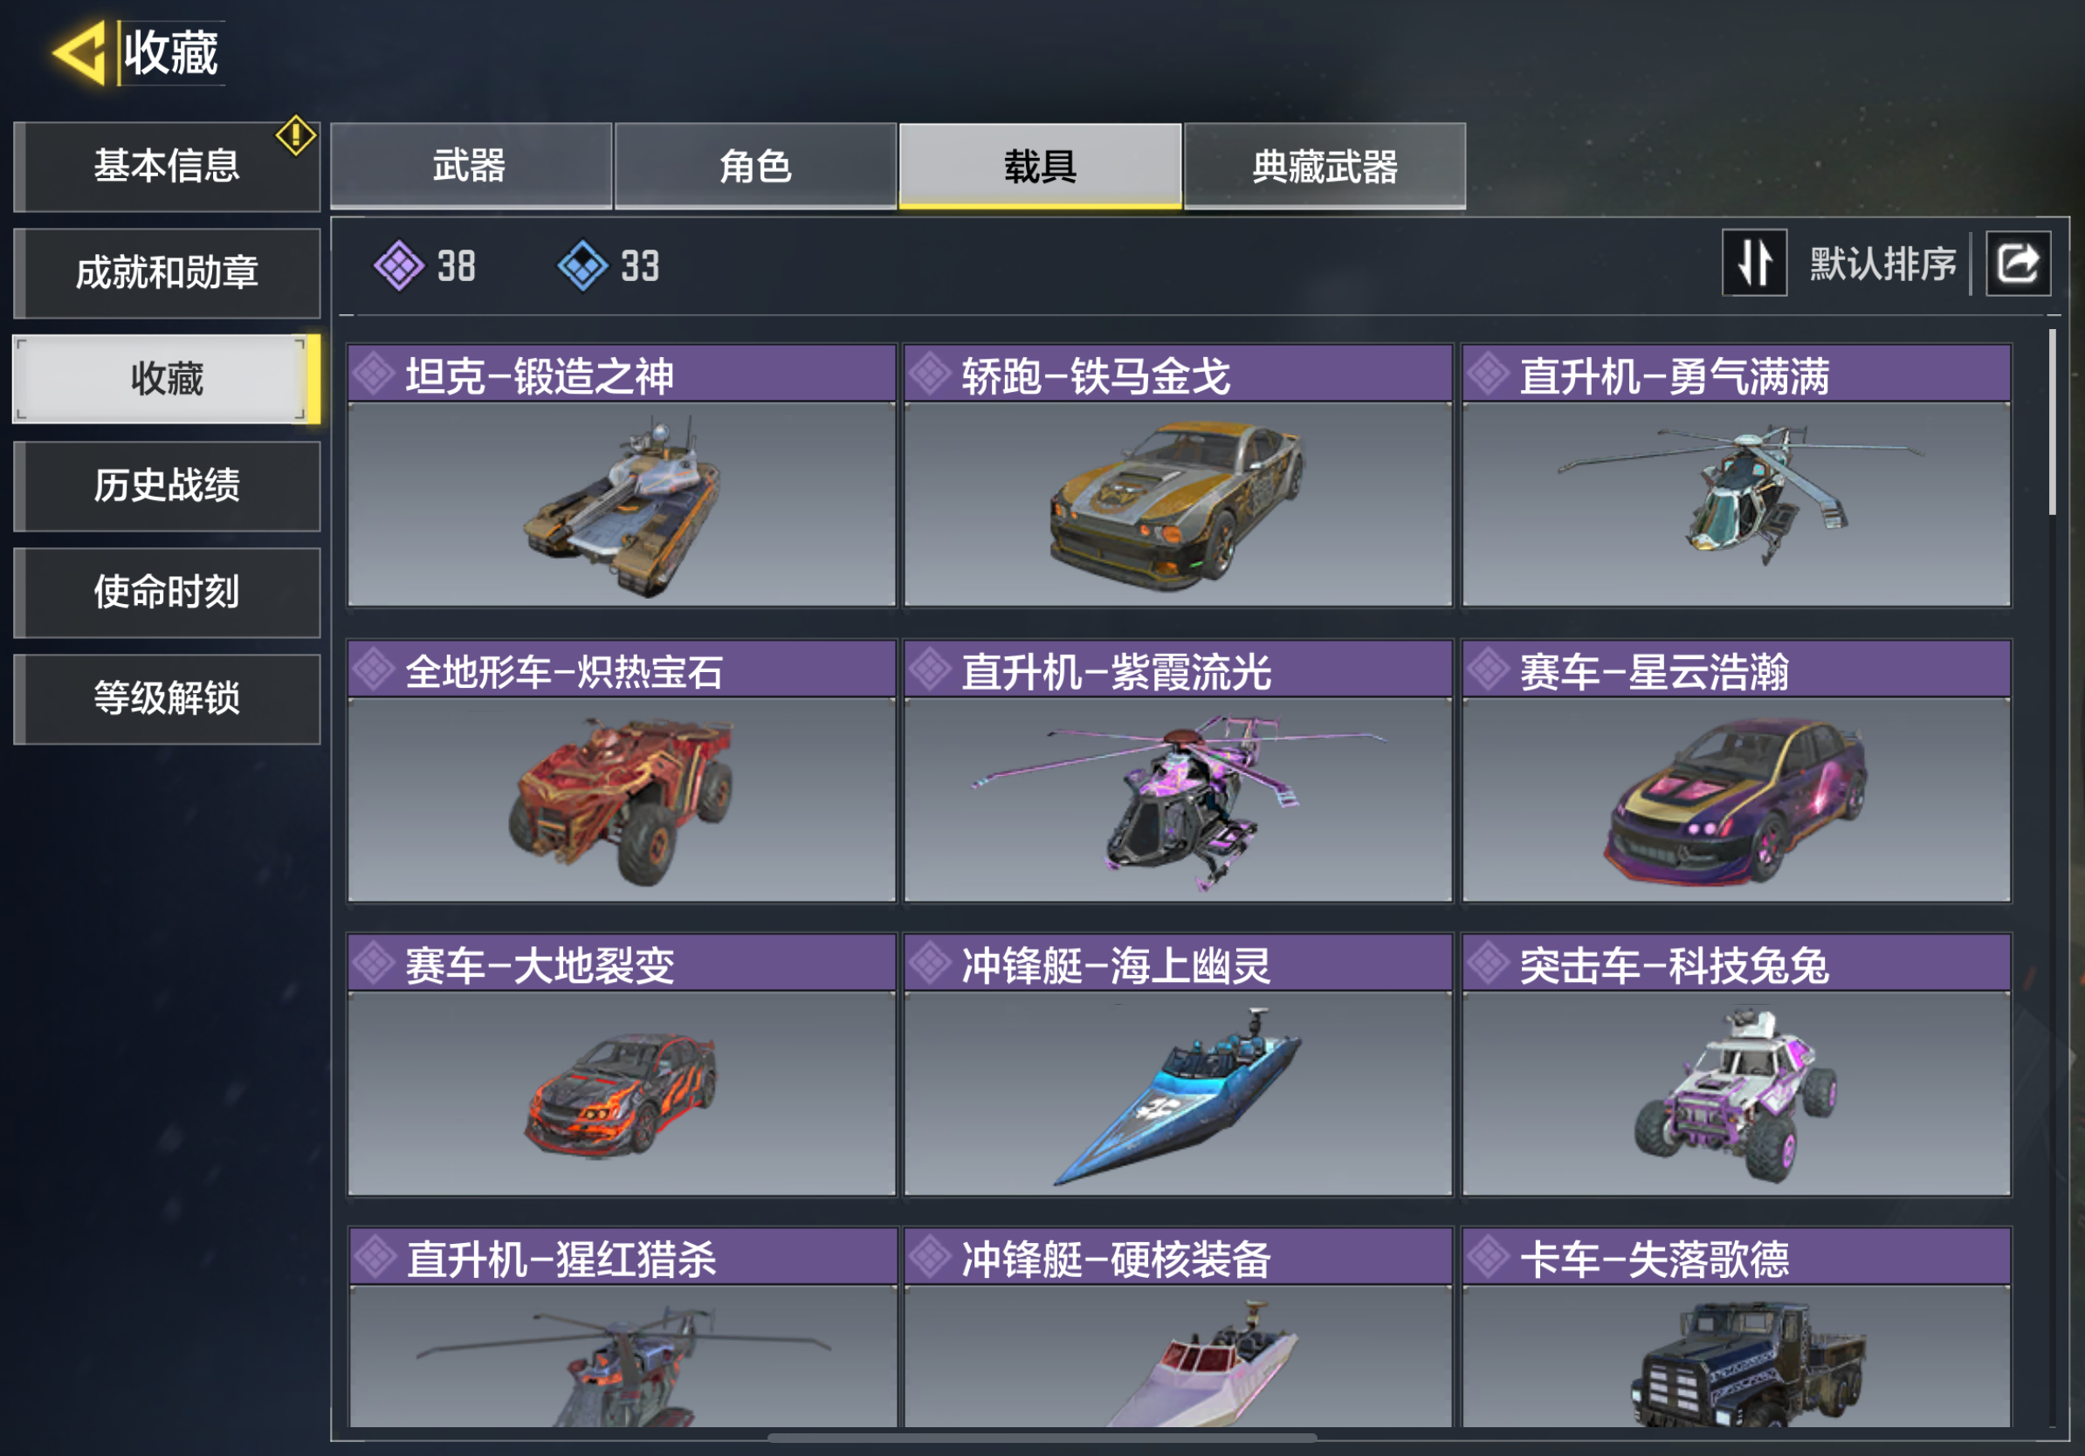This screenshot has height=1456, width=2085.
Task: Click the yellow warning icon on 基本信息
Action: coord(296,136)
